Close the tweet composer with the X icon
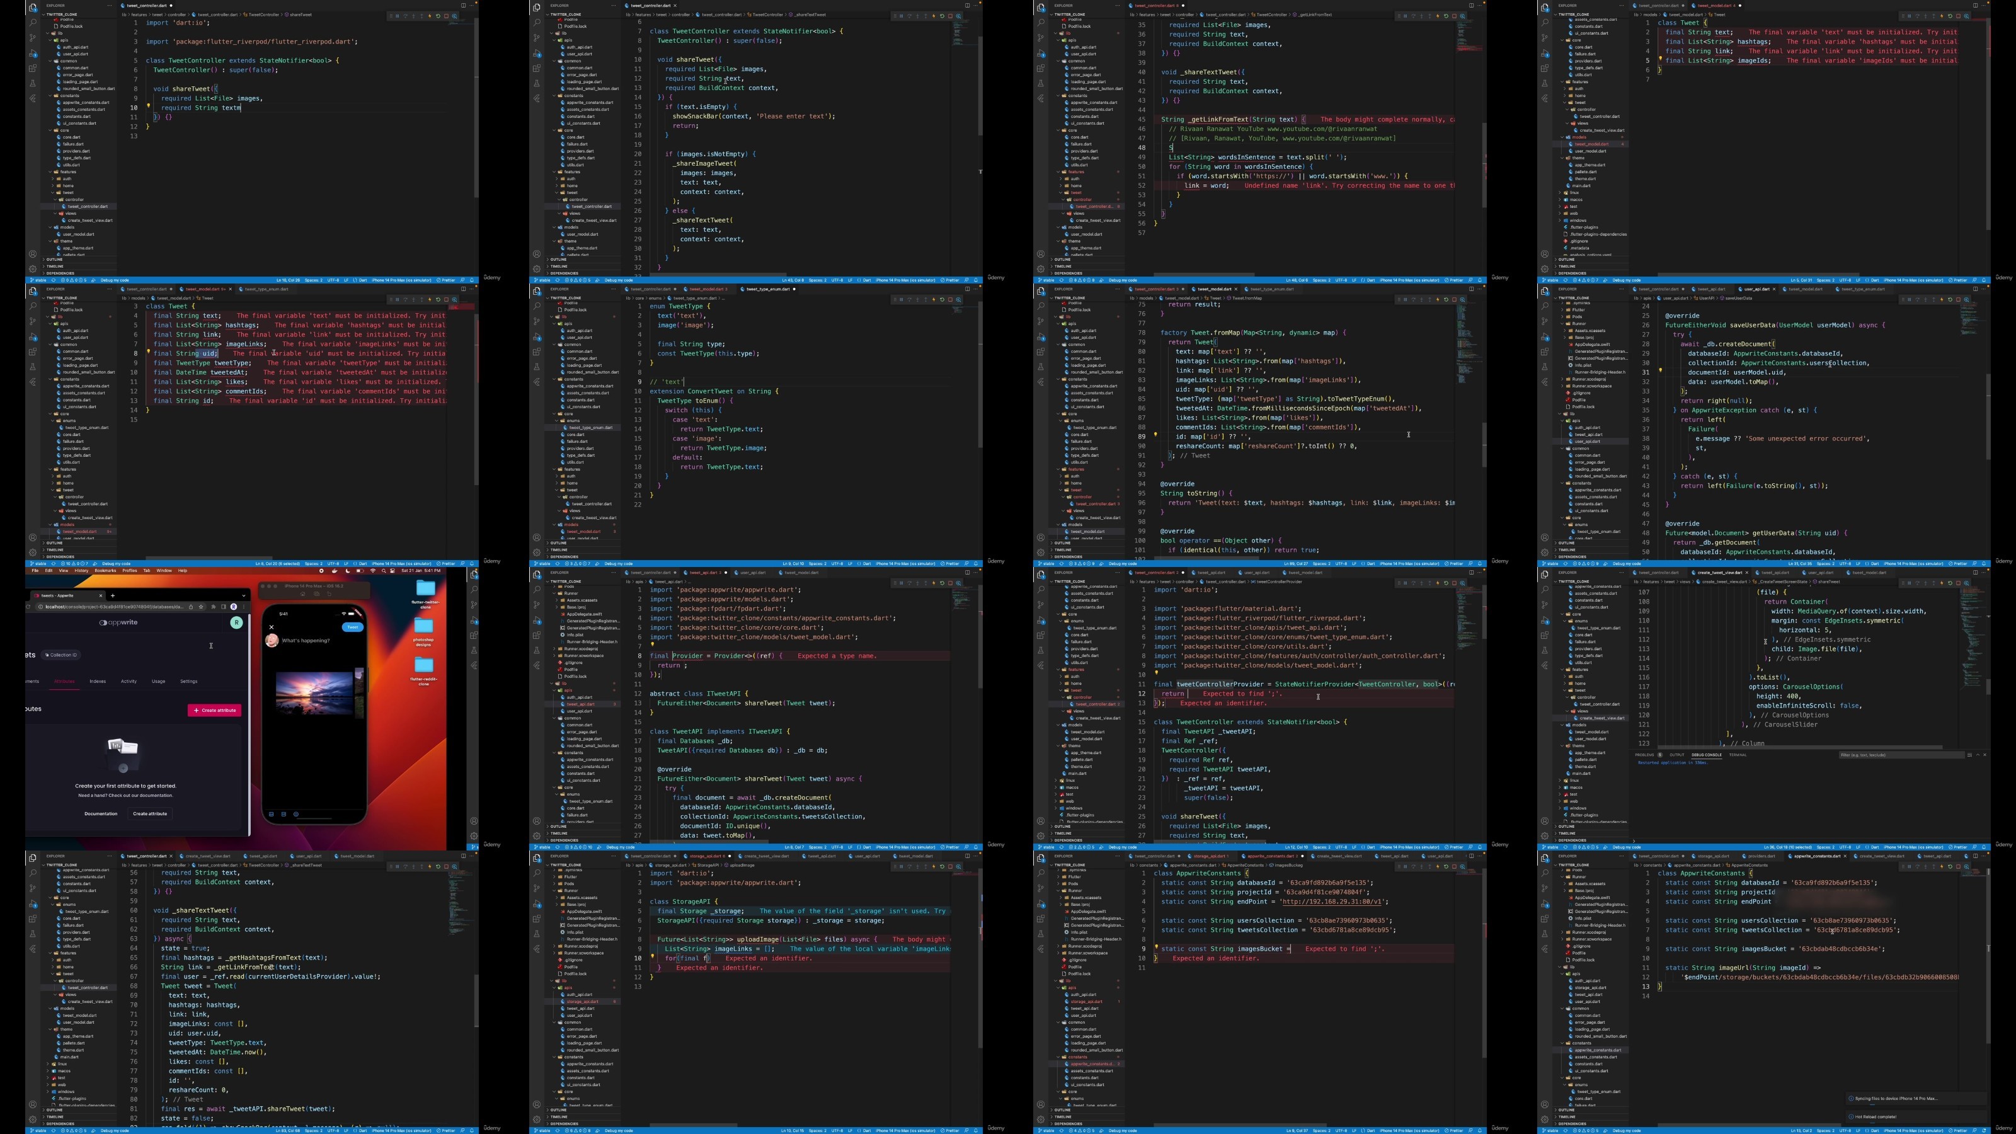Image resolution: width=2016 pixels, height=1134 pixels. coord(272,627)
